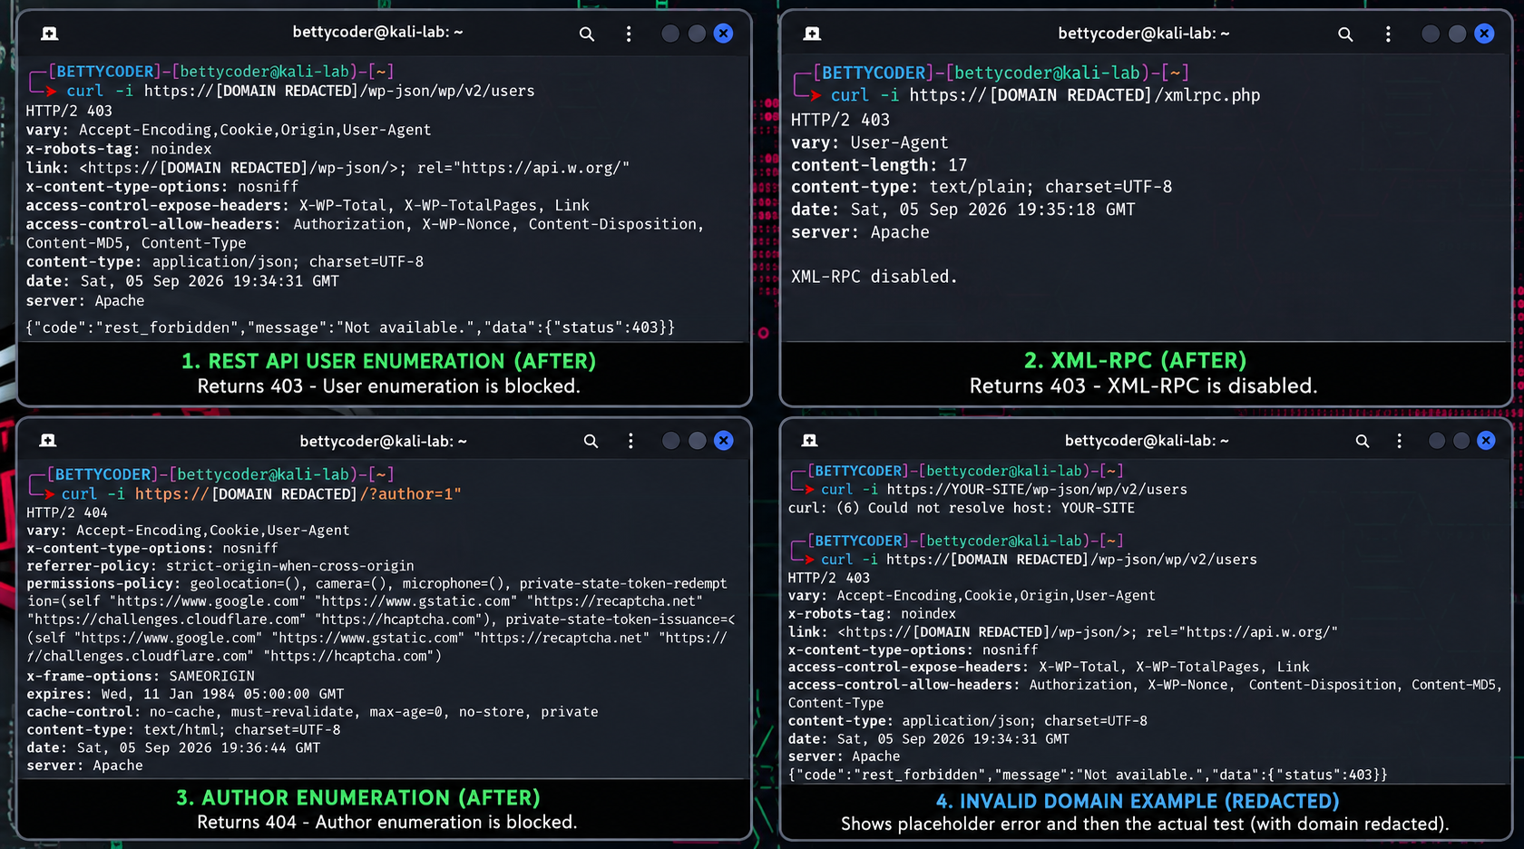Image resolution: width=1524 pixels, height=849 pixels.
Task: Click 'vary: User-Agent' in XML-RPC terminal
Action: click(x=870, y=142)
